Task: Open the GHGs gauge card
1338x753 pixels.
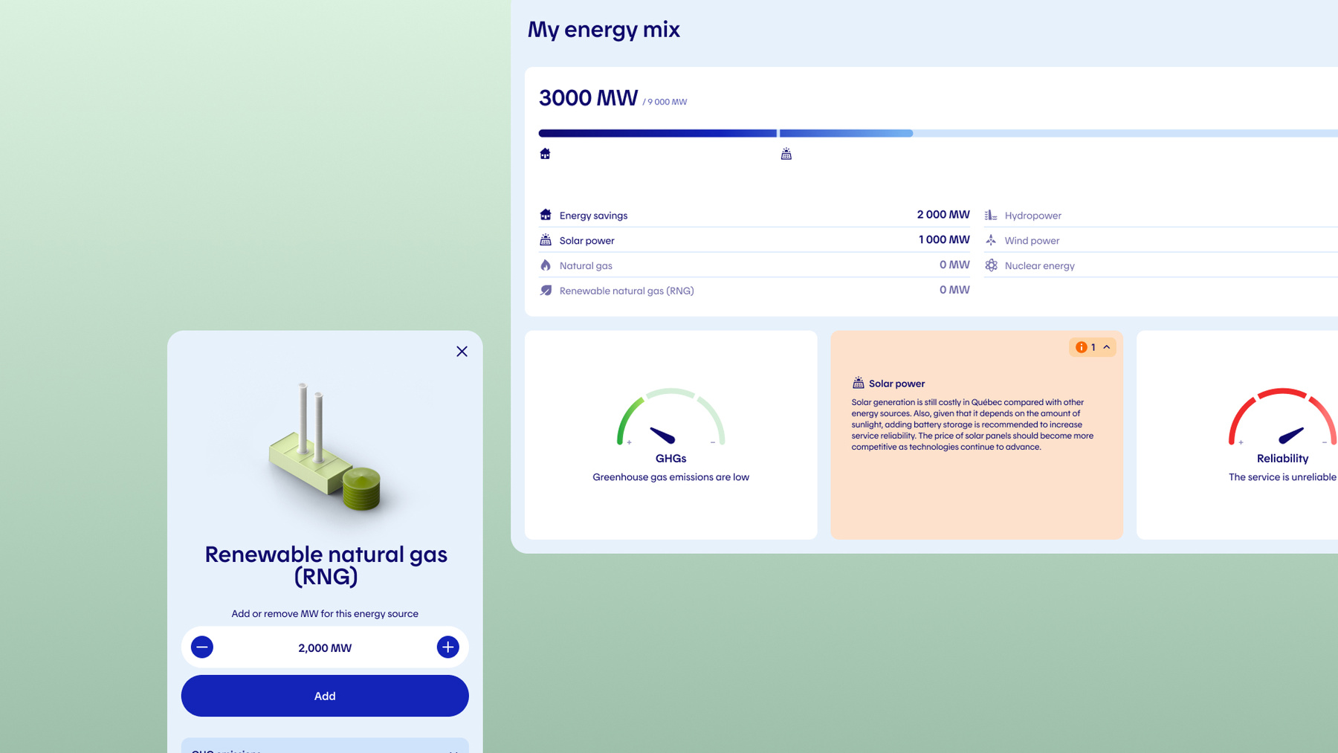Action: (x=670, y=435)
